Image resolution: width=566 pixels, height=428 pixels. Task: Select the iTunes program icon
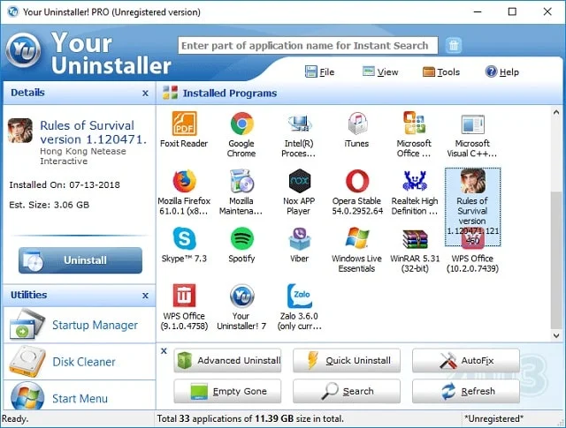357,124
